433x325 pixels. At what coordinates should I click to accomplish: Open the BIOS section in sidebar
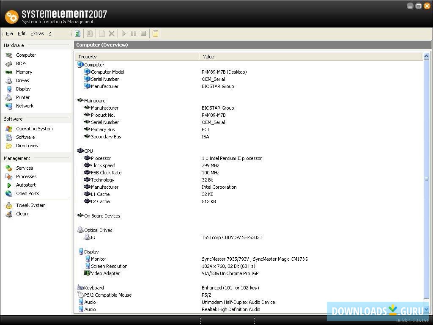[21, 63]
